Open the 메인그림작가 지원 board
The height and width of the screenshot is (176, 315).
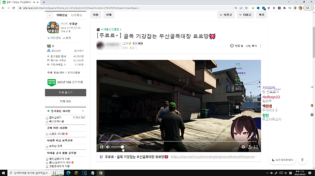(x=59, y=159)
